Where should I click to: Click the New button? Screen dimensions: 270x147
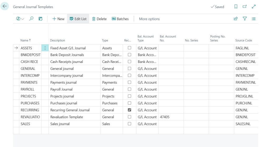tap(58, 19)
